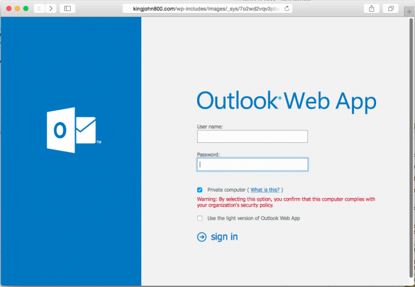Screen dimensions: 415x287
Task: Open the Share menu icon
Action: 372,8
